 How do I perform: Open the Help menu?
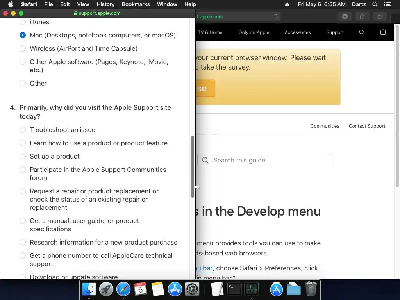tap(190, 4)
